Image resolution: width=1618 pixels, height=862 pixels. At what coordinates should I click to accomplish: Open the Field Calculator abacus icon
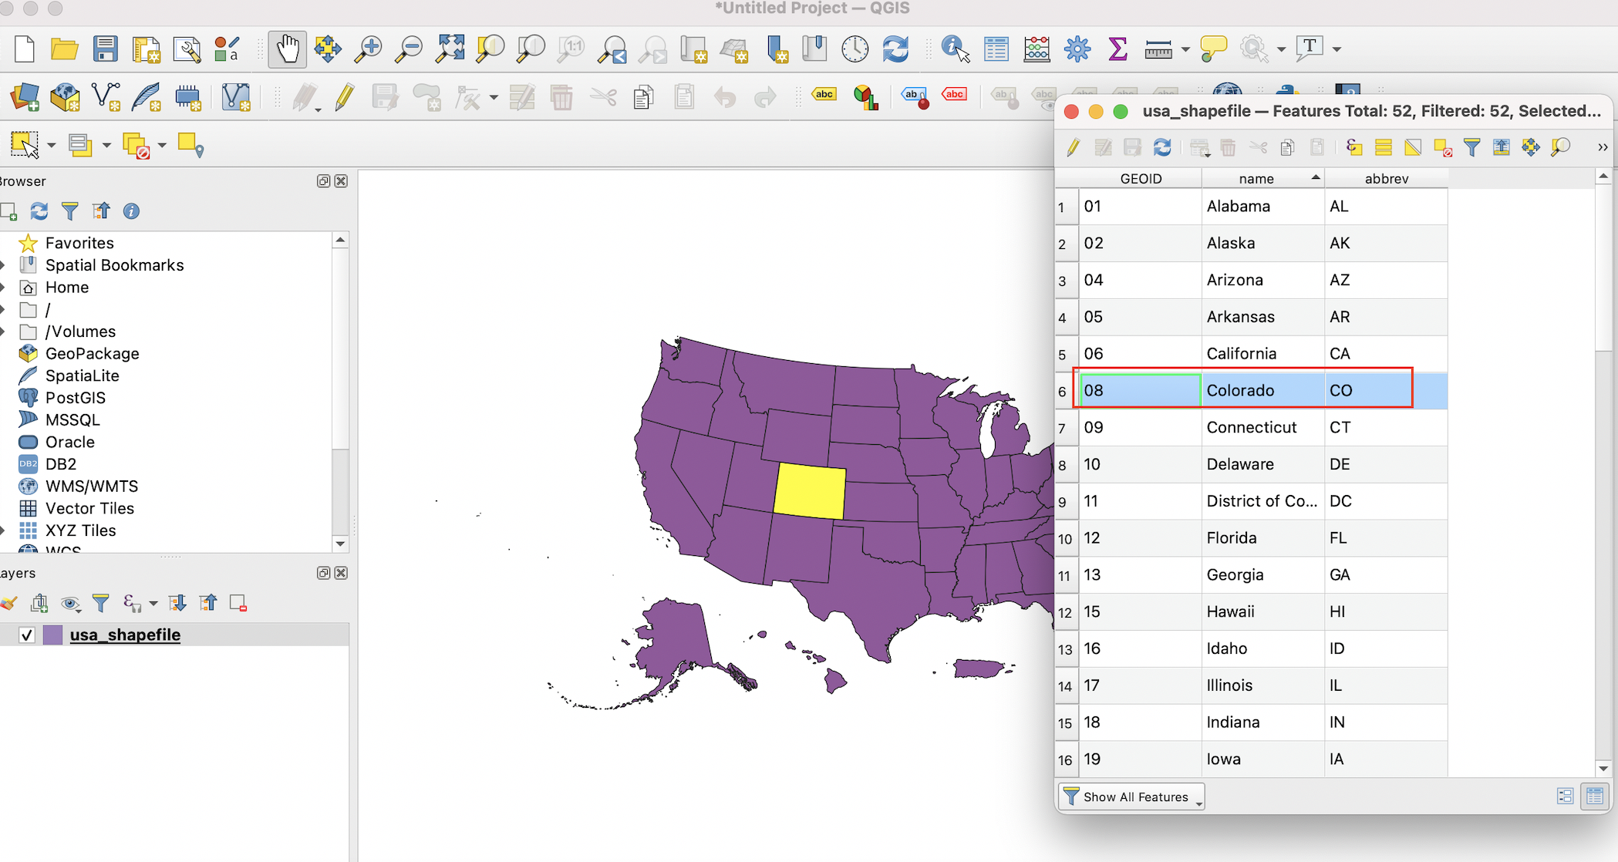tap(1037, 49)
